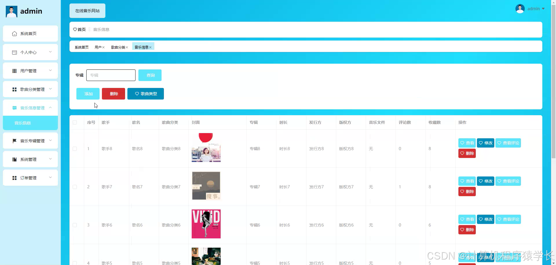The height and width of the screenshot is (265, 556).
Task: Open the cover thumbnail for 歌手5
Action: 206,256
